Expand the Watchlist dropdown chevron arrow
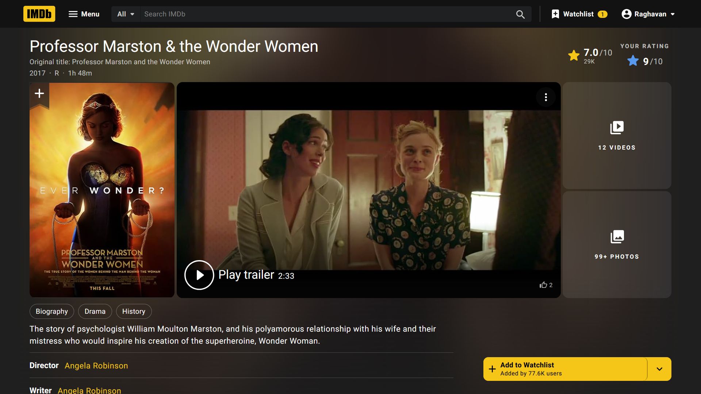The width and height of the screenshot is (701, 394). pos(659,368)
